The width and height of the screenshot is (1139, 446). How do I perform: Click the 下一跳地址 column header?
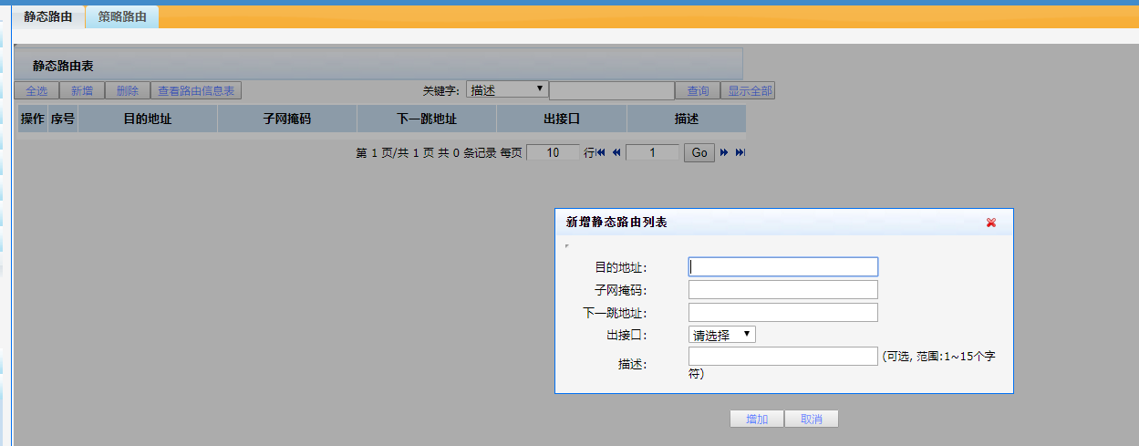[x=427, y=119]
